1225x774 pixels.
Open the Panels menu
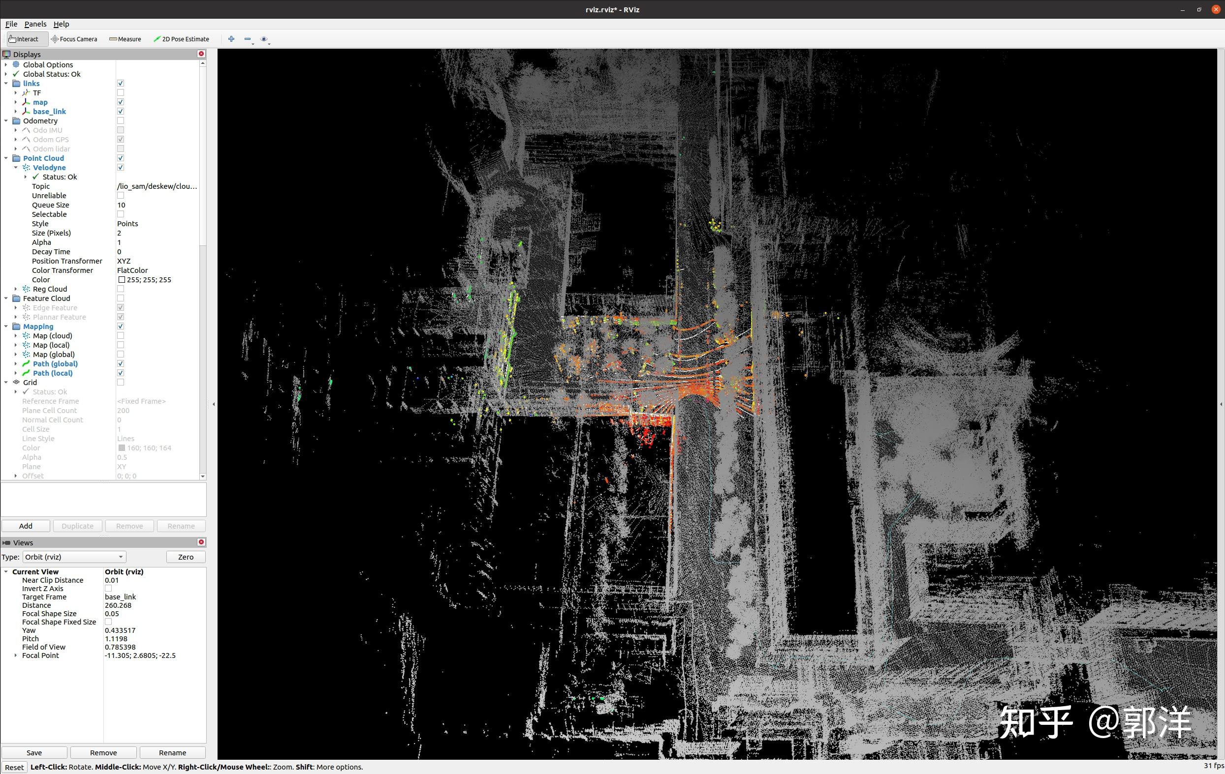(x=35, y=24)
